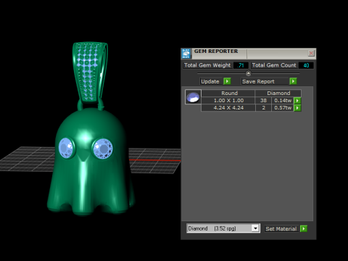Click the green arrow on 0.57tw row
The width and height of the screenshot is (348, 261).
coord(297,108)
